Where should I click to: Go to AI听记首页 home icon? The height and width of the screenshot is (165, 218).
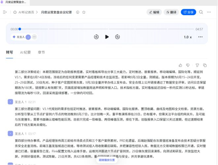click(x=15, y=12)
